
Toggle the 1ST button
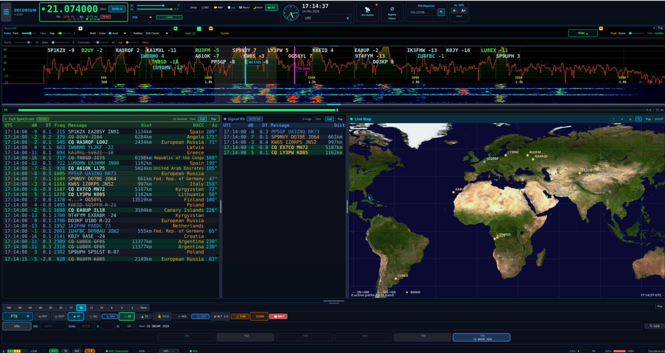(200, 316)
